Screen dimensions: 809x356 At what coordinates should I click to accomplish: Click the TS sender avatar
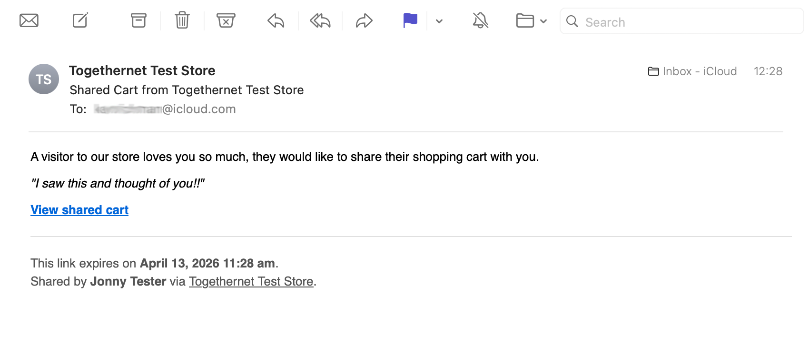(44, 79)
